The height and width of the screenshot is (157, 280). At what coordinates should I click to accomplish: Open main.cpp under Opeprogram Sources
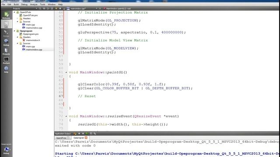pos(30,47)
